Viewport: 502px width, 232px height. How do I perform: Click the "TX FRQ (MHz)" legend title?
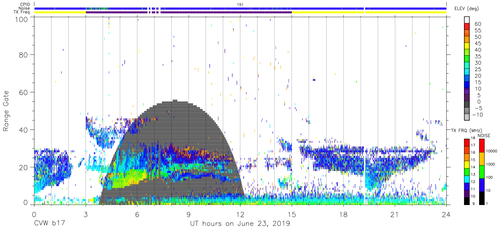point(467,130)
